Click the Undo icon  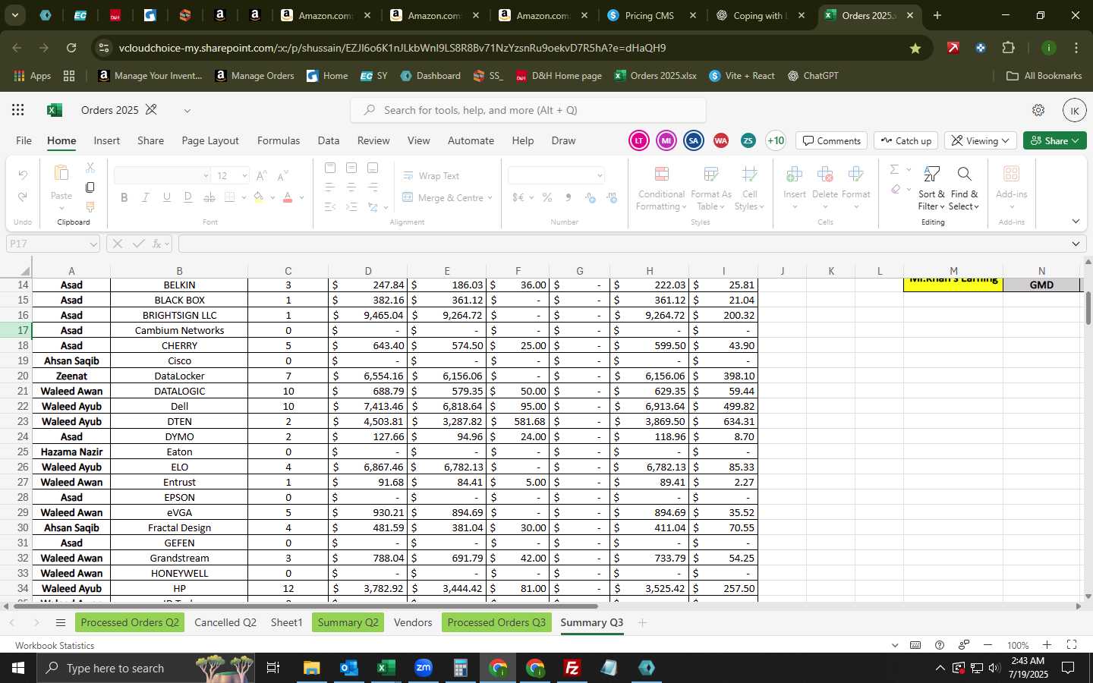(x=23, y=175)
